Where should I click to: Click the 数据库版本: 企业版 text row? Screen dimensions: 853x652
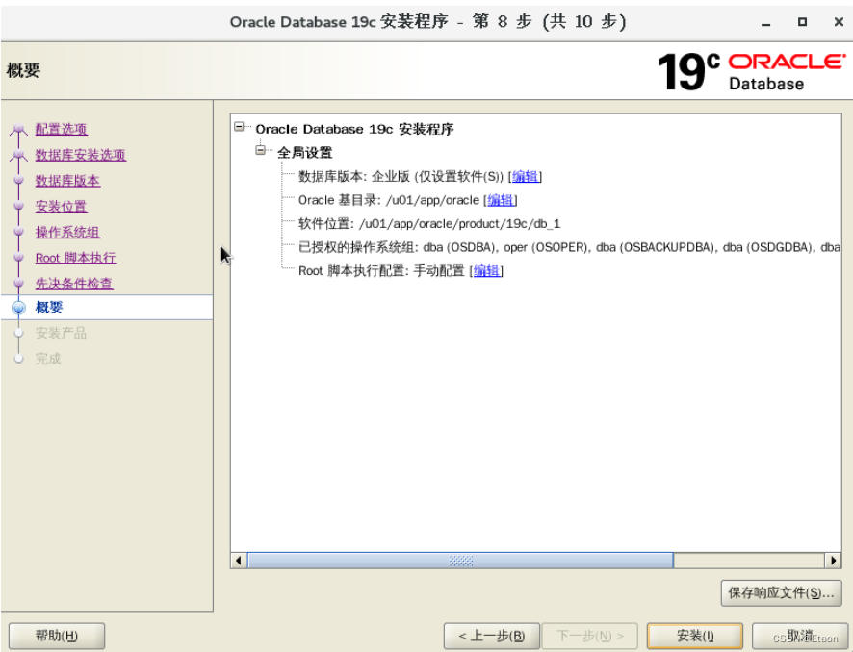pos(401,177)
